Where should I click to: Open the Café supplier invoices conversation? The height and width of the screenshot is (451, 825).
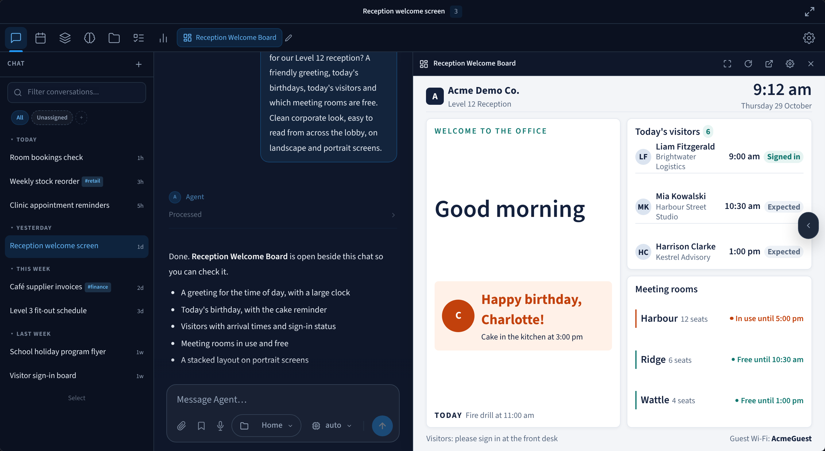pos(76,287)
